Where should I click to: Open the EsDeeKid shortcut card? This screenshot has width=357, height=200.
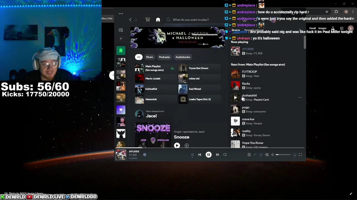coord(155,89)
